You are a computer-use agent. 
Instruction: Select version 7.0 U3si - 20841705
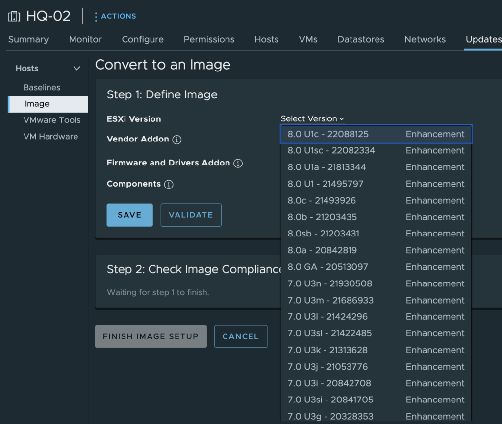coord(376,400)
